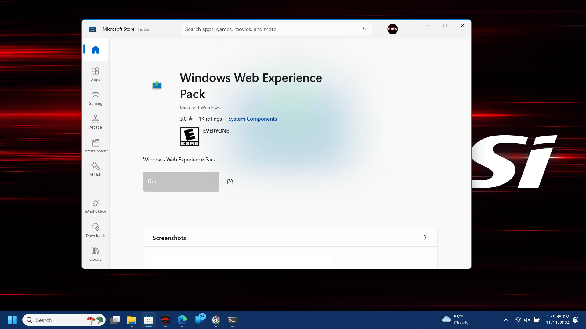The width and height of the screenshot is (586, 329).
Task: Open the Home tab in sidebar
Action: point(96,50)
